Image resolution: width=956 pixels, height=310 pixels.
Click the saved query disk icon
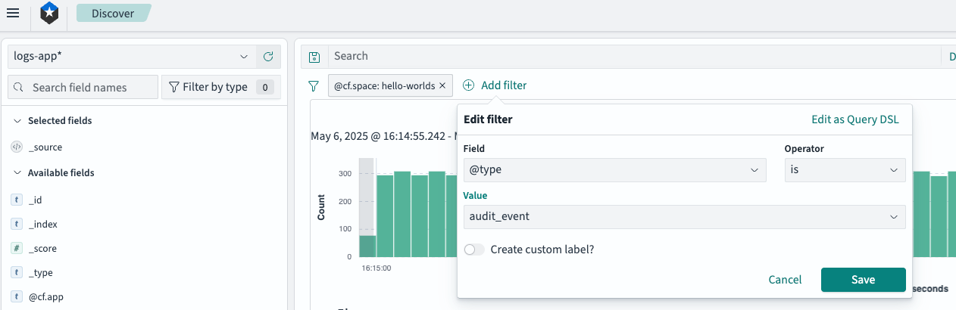coord(314,57)
